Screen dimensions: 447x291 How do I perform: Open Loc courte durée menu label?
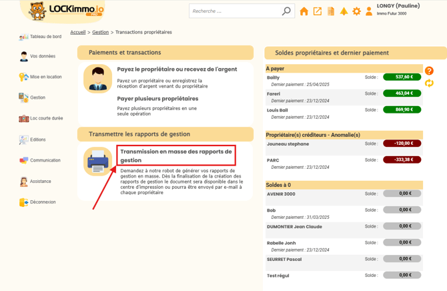[x=47, y=118]
